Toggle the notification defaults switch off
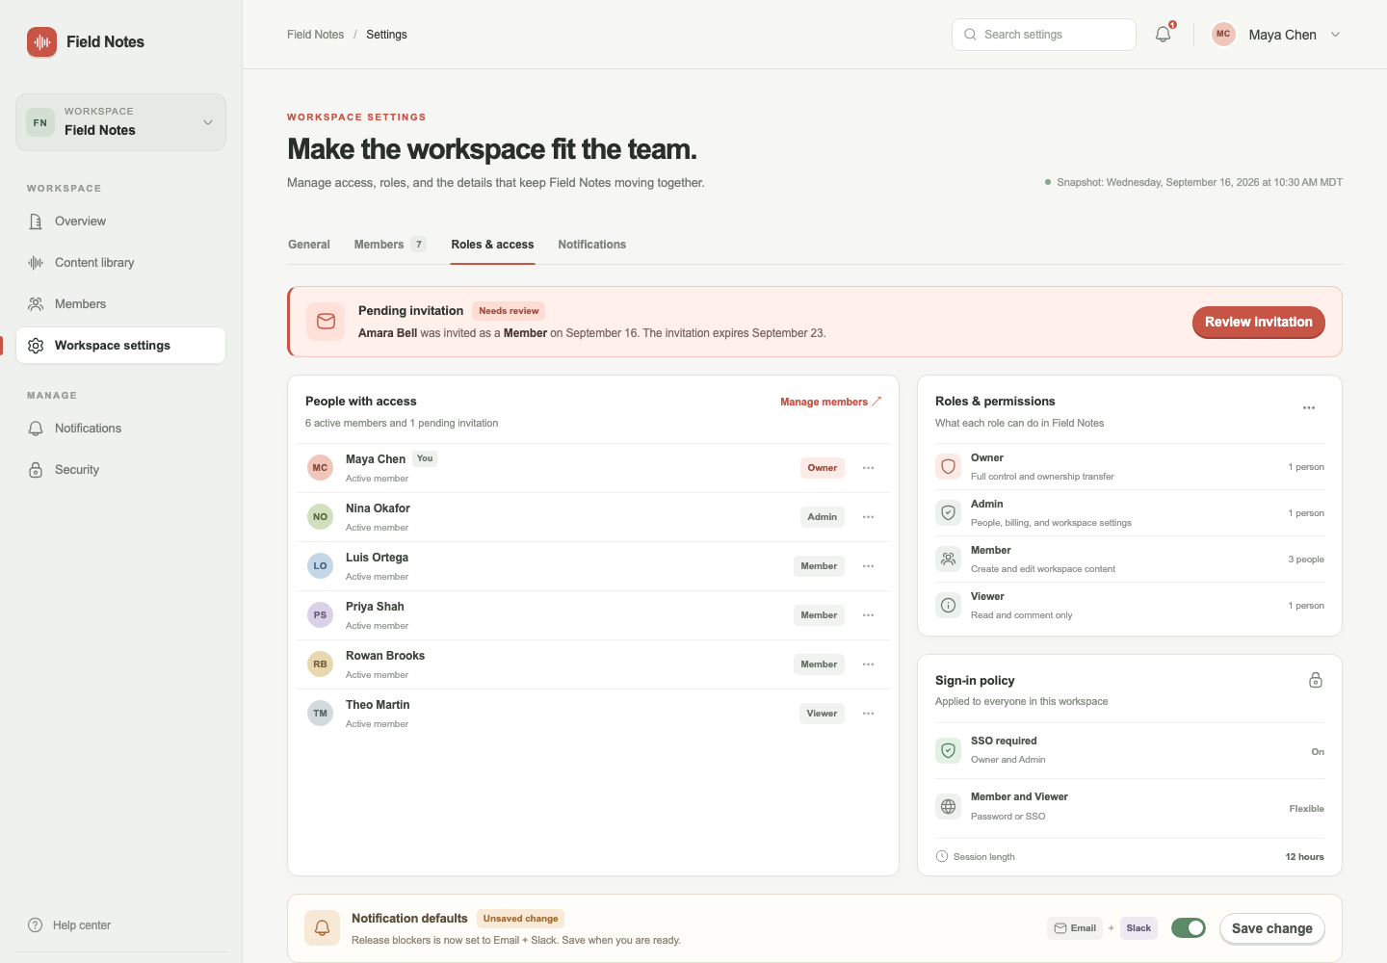 tap(1189, 928)
